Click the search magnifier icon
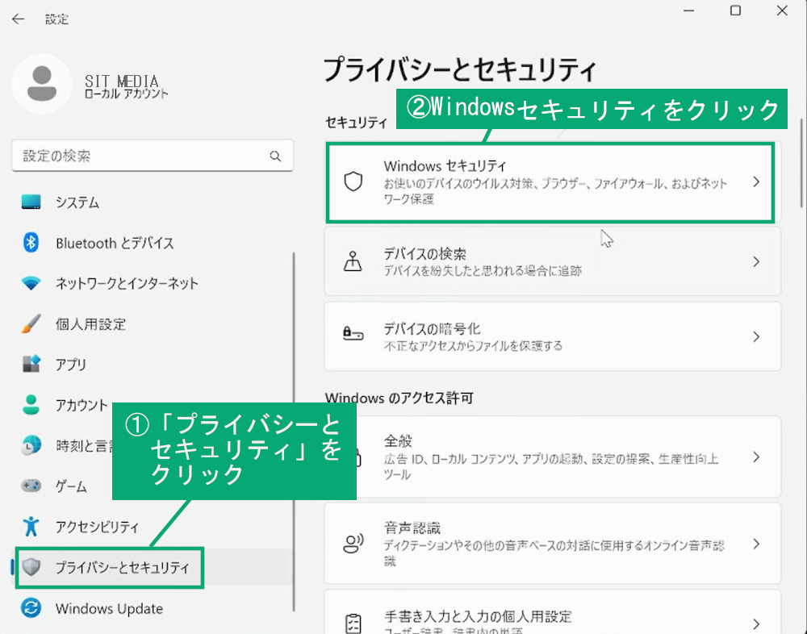 275,156
